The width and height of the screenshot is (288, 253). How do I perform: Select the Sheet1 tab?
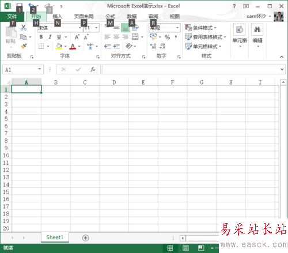55,237
